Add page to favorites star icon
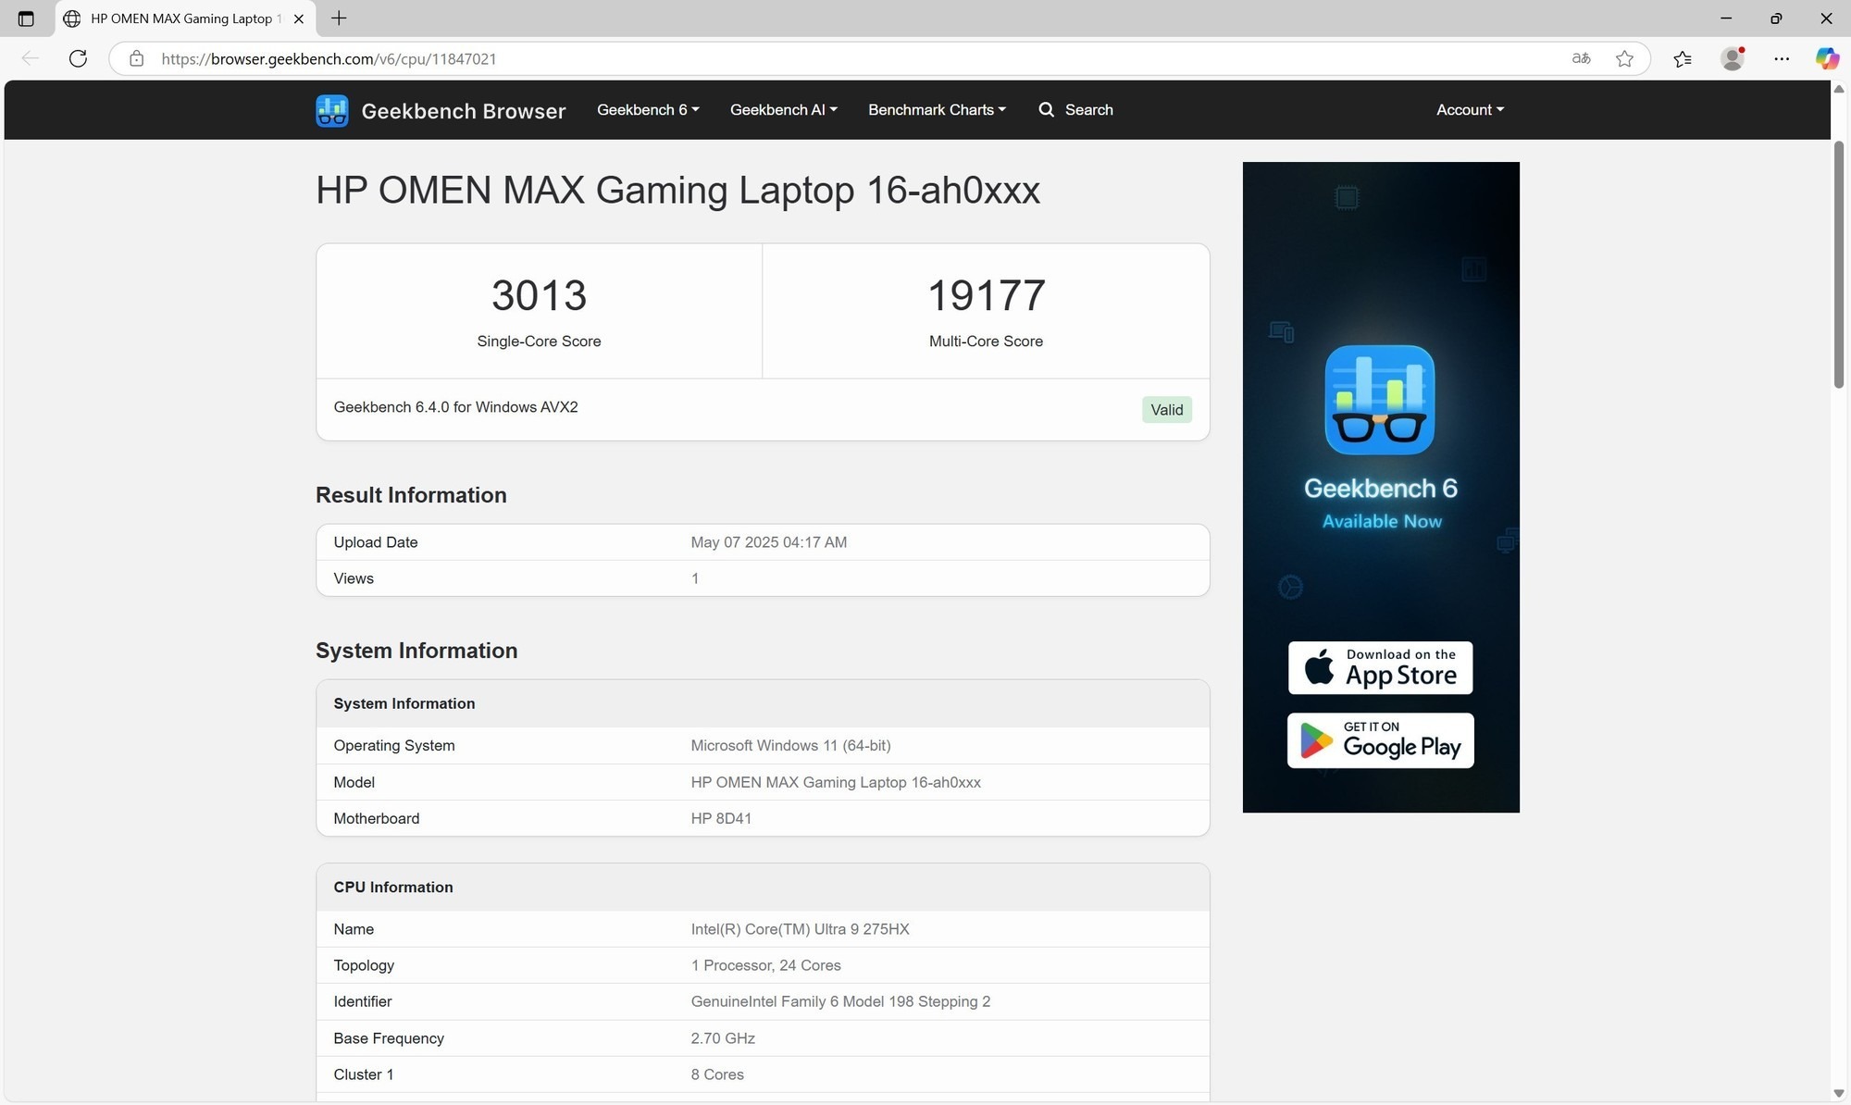 pyautogui.click(x=1624, y=58)
